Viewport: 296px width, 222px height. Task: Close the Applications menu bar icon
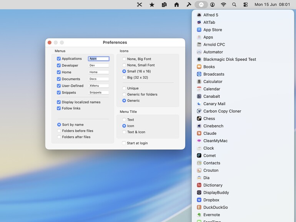[201, 5]
